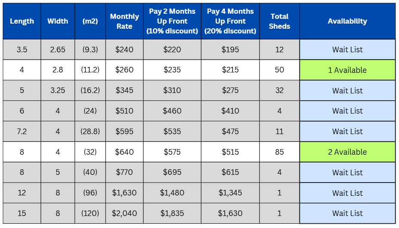399x228 pixels.
Task: Select the 2.65 width cell
Action: [x=58, y=50]
